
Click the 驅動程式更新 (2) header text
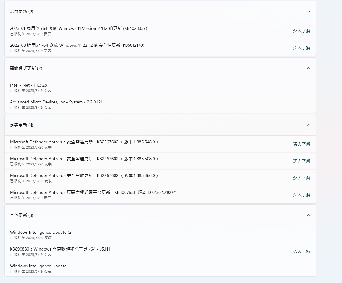pyautogui.click(x=26, y=68)
